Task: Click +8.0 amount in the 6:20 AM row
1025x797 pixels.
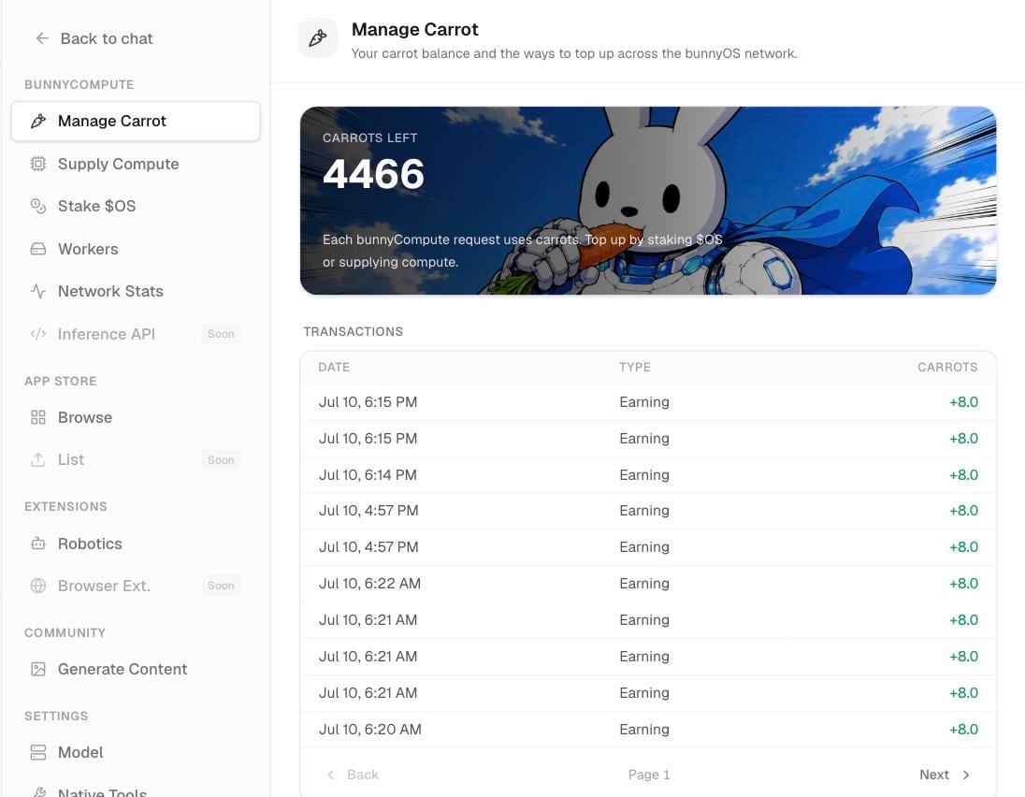Action: 963,729
